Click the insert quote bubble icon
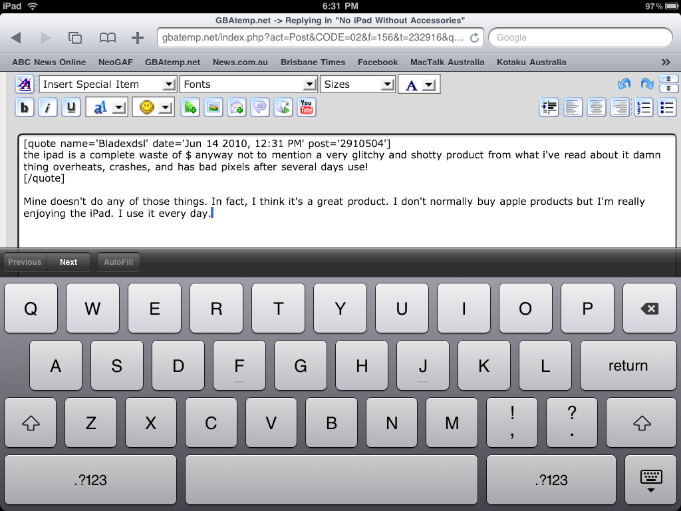Viewport: 681px width, 511px height. click(260, 107)
